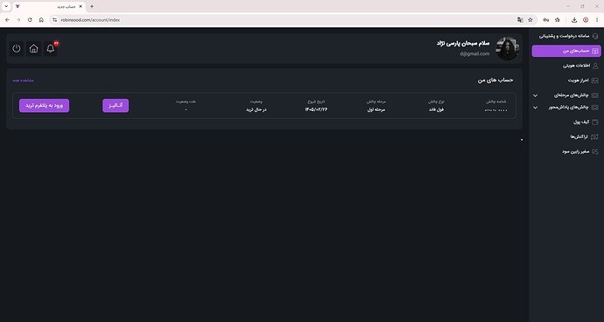Expand the چالش‌های پاداش‌محور chevron
The height and width of the screenshot is (322, 604).
[x=535, y=108]
